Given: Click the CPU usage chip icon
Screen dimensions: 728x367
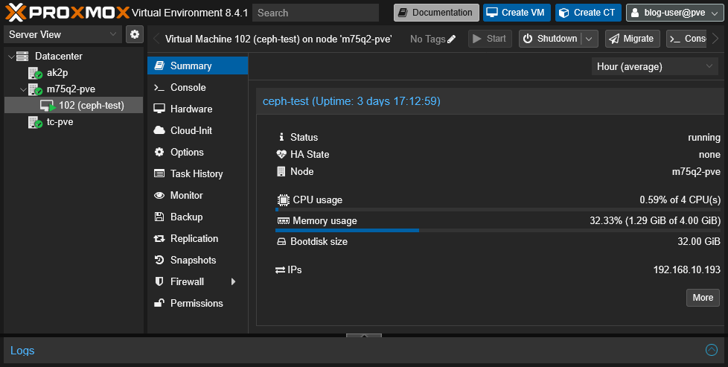Looking at the screenshot, I should [x=283, y=200].
